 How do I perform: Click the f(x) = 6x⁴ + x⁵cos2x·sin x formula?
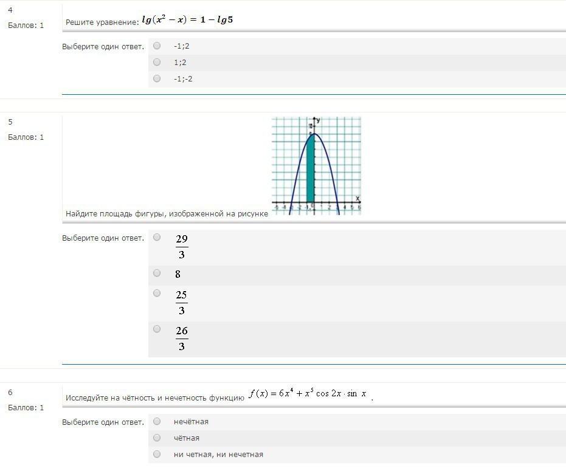(x=308, y=394)
